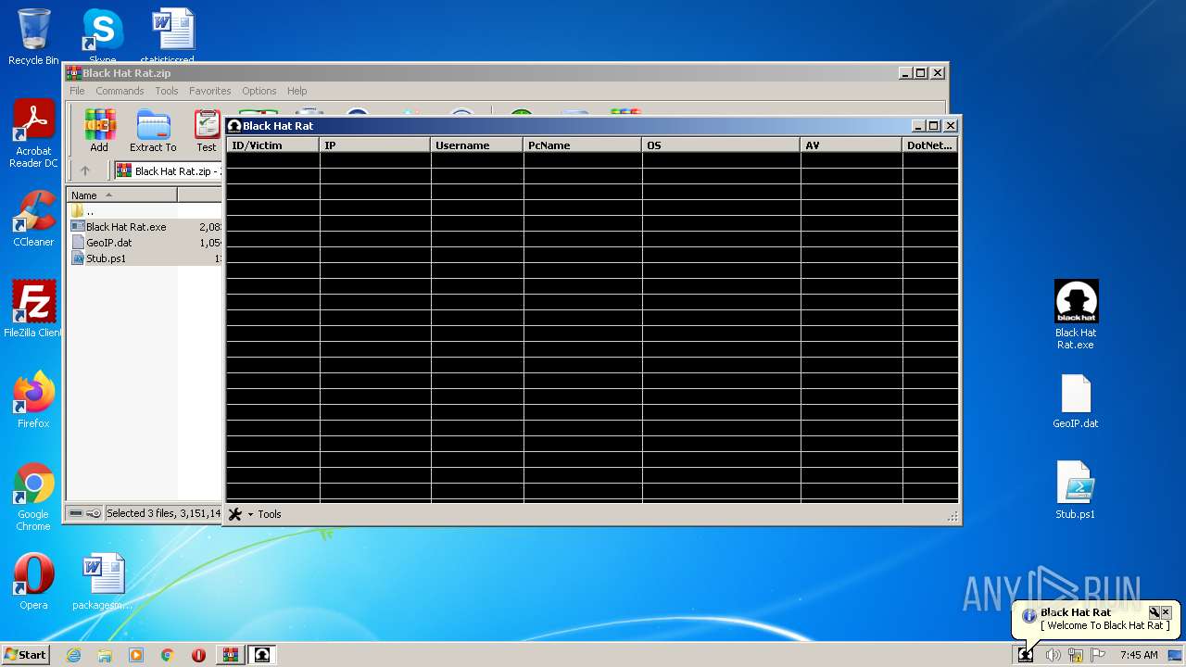Open the WinRAR Options menu
Viewport: 1186px width, 667px height.
tap(259, 91)
